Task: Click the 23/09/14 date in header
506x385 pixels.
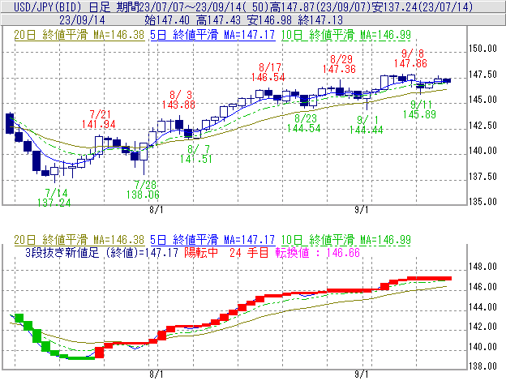Action: tap(82, 20)
